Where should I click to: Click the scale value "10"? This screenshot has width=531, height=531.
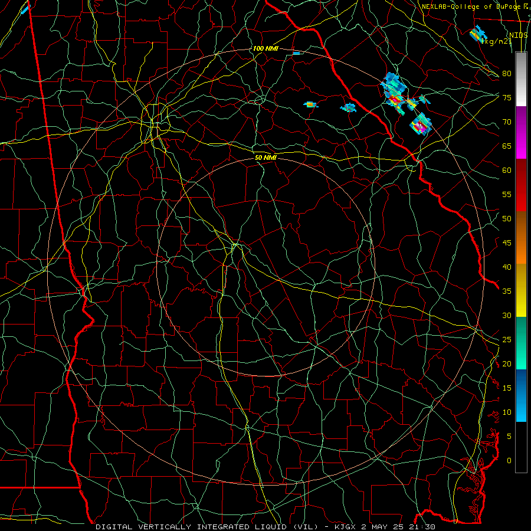507,412
